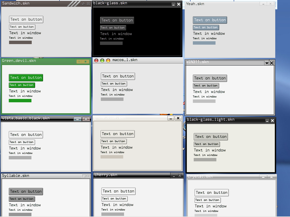
Task: Minimize the black-glass.skn window
Action: click(174, 4)
